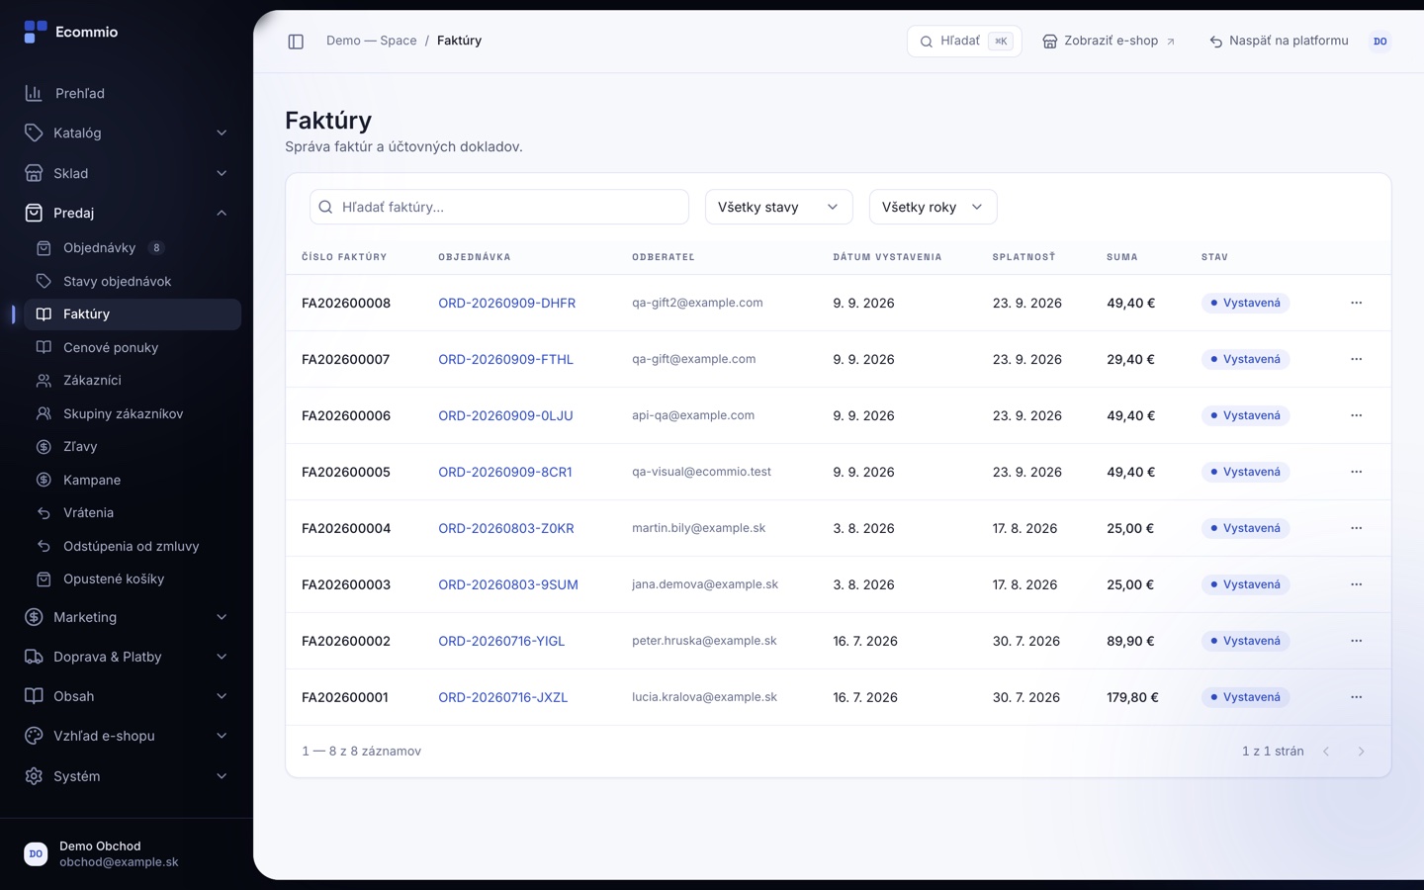Open the Všetky stavy dropdown
Image resolution: width=1424 pixels, height=890 pixels.
778,207
